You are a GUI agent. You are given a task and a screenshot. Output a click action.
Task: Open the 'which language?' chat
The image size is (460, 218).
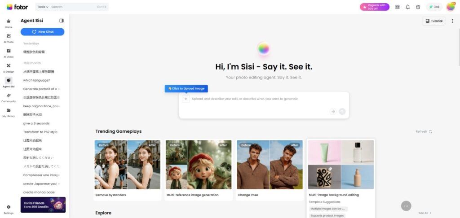coord(36,80)
